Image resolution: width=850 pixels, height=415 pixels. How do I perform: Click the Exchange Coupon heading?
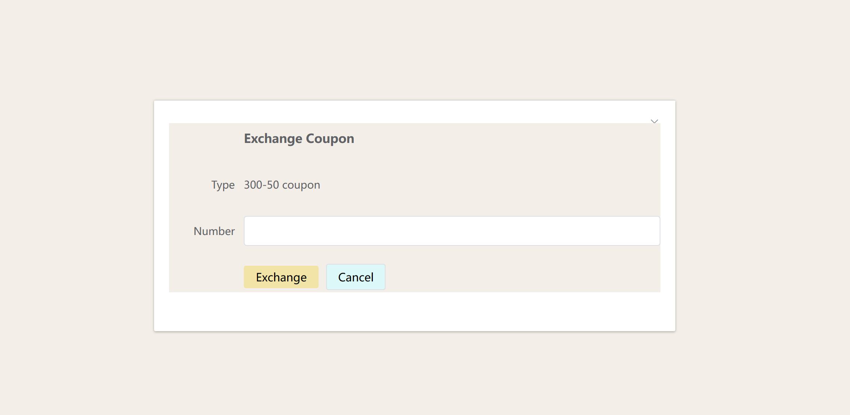click(x=299, y=138)
